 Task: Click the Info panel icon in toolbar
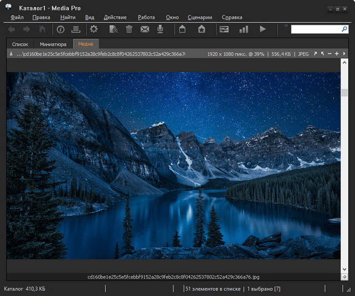point(60,29)
